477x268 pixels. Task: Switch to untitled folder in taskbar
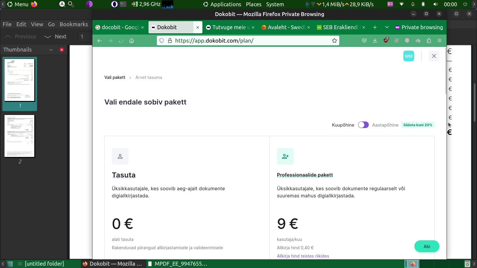41,264
